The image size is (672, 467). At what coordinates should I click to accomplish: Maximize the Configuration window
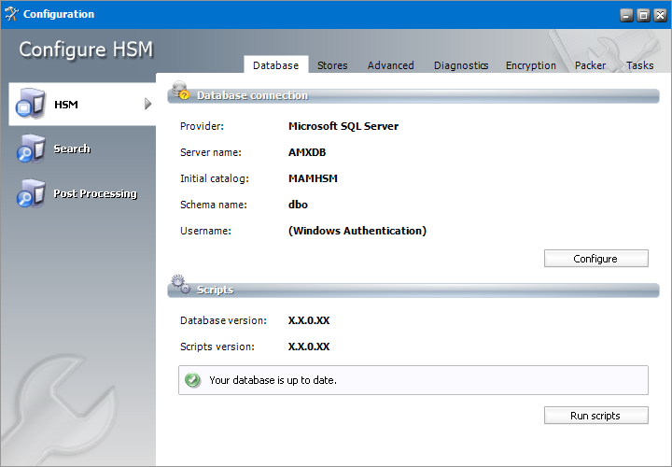(642, 15)
